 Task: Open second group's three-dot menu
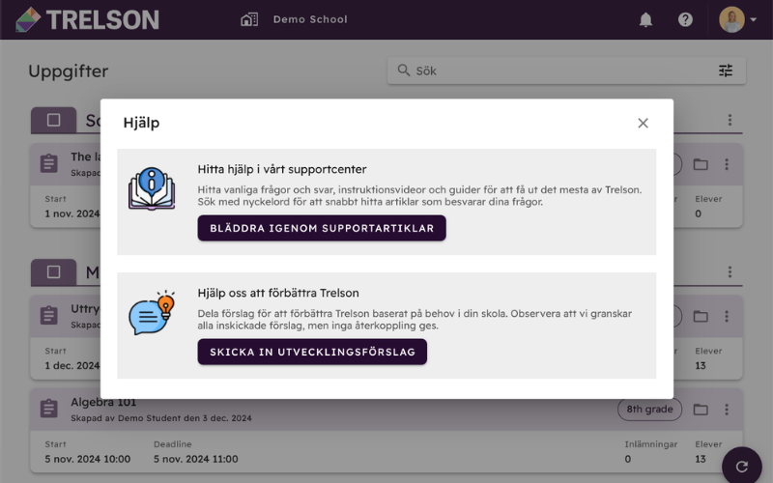[x=730, y=271]
